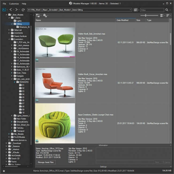The width and height of the screenshot is (174, 174).
Task: Go back with the left arrow icon
Action: pyautogui.click(x=11, y=10)
